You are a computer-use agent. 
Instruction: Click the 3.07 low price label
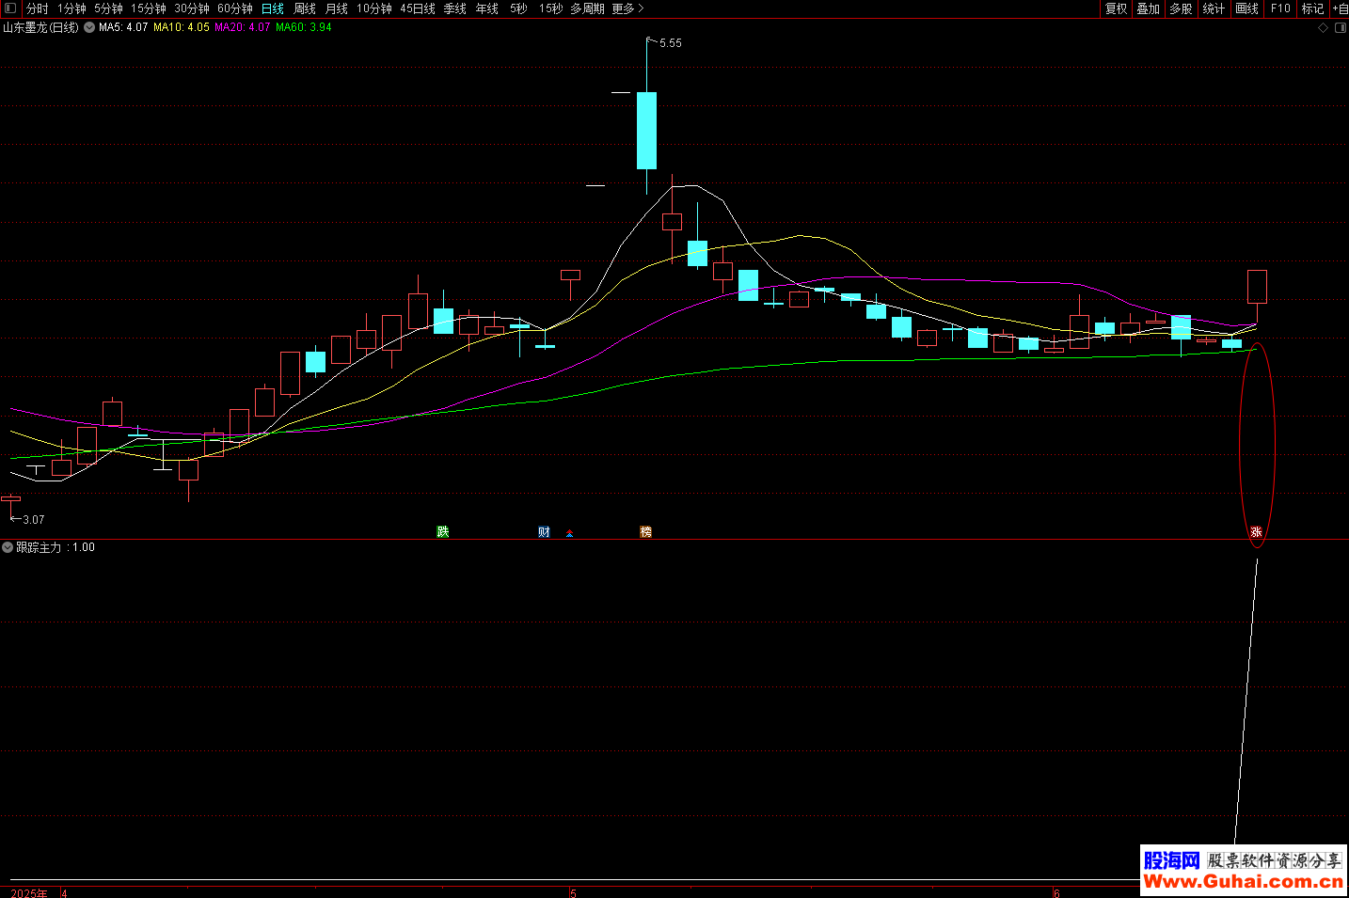[x=33, y=519]
